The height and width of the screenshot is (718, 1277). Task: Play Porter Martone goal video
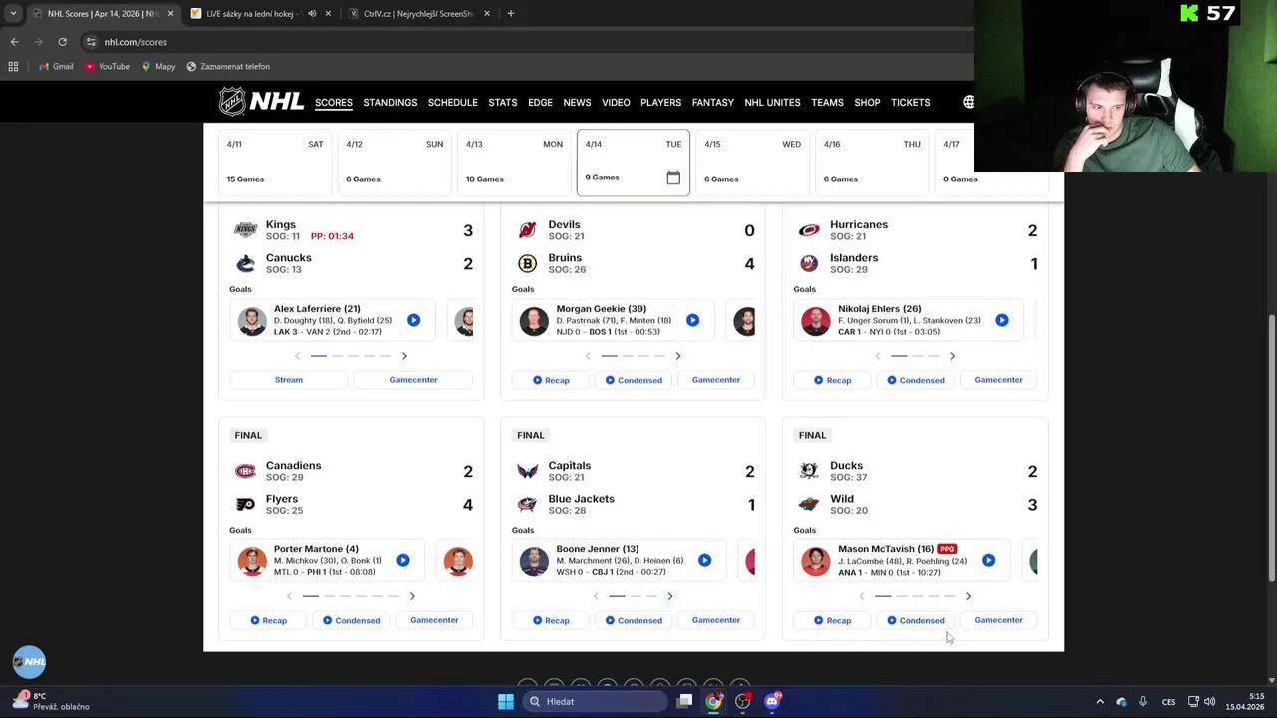[x=403, y=560]
